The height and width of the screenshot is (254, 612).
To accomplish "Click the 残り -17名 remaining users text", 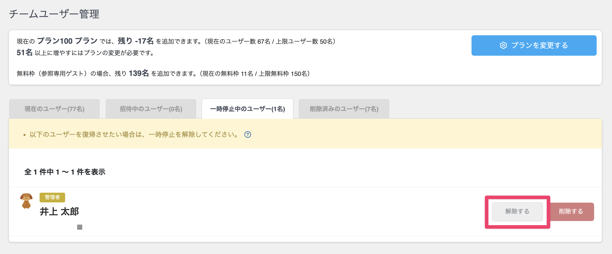I will coord(136,41).
